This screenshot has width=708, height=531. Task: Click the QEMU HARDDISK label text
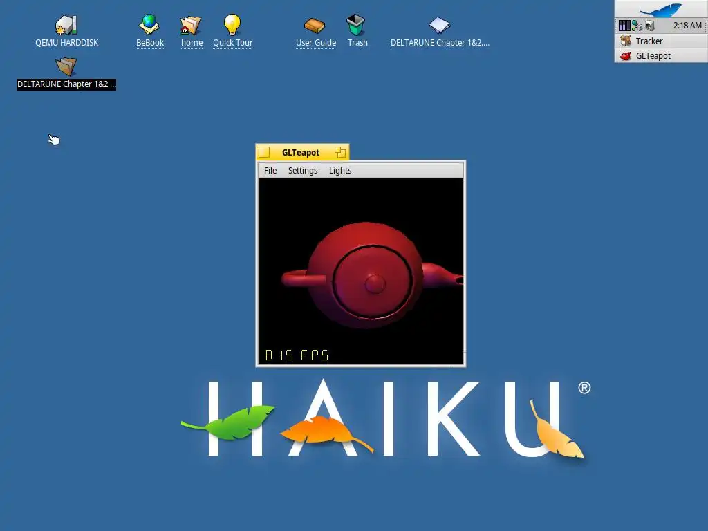[x=67, y=43]
